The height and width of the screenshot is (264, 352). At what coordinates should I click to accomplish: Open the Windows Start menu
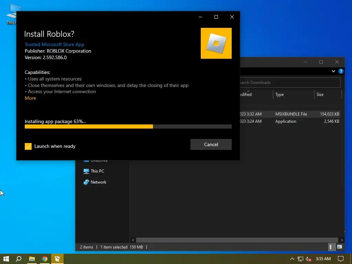pyautogui.click(x=6, y=259)
